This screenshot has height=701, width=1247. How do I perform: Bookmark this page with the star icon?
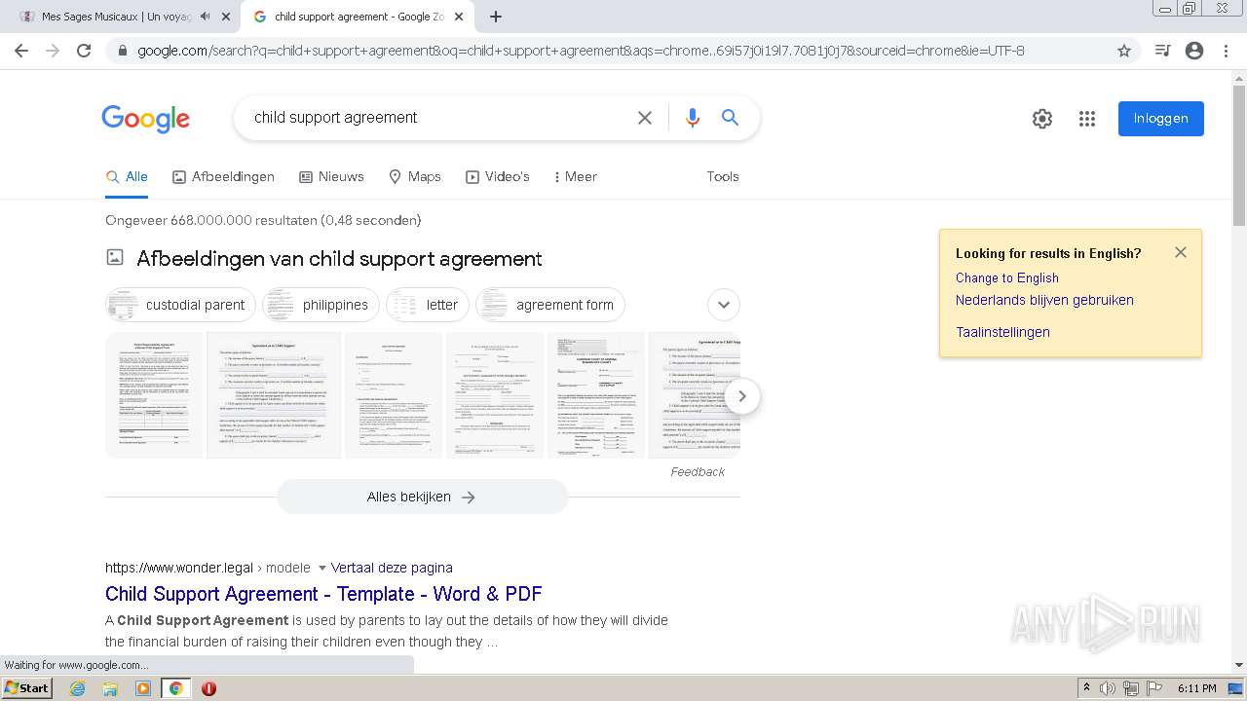[x=1124, y=51]
